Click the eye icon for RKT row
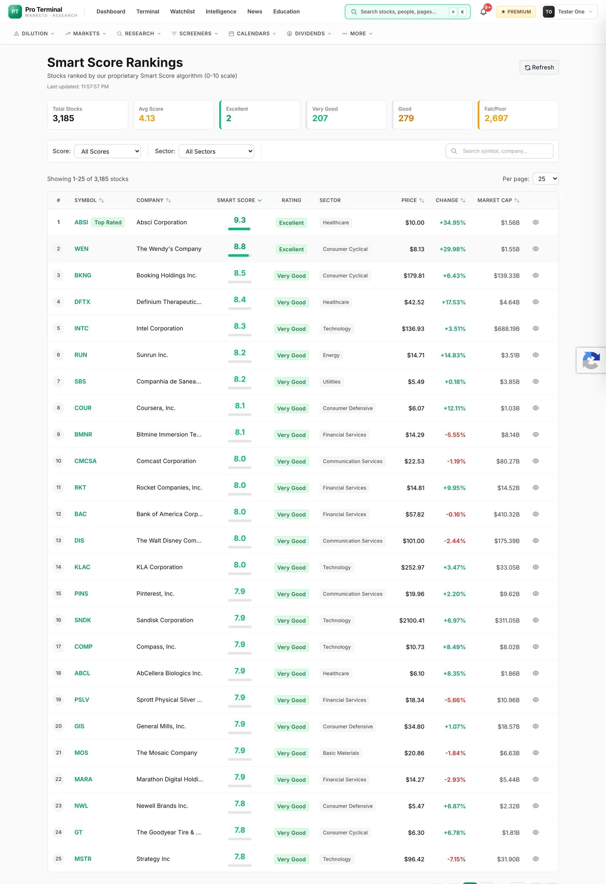 click(x=535, y=487)
